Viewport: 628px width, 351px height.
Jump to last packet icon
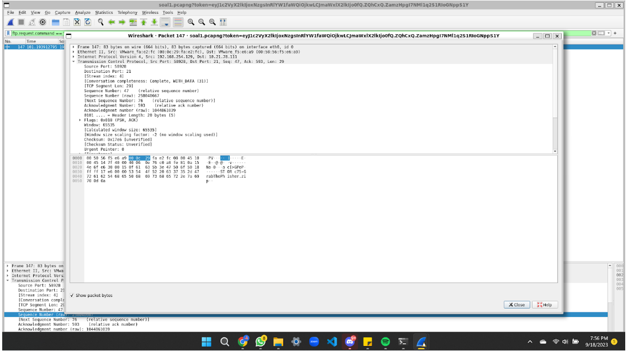coord(154,23)
